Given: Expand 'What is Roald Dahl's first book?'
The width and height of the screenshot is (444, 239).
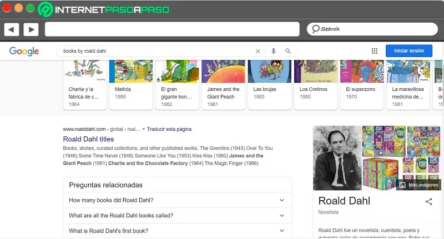Looking at the screenshot, I should click(178, 231).
